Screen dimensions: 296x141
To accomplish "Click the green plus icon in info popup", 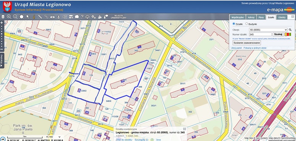I will pos(152,140).
